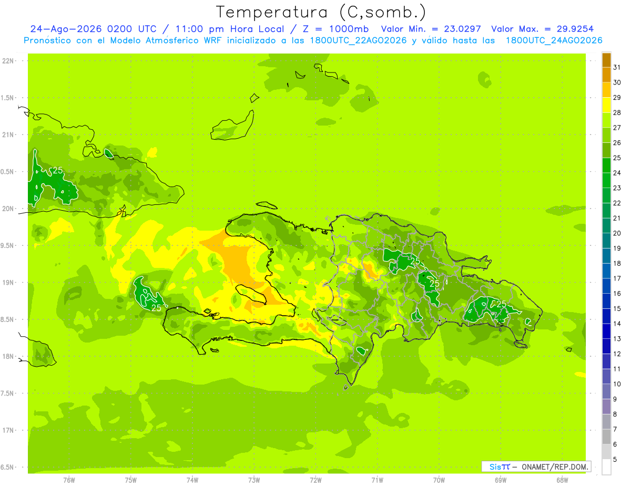The height and width of the screenshot is (487, 631).
Task: Click the "75W" longitude label
Action: (130, 480)
